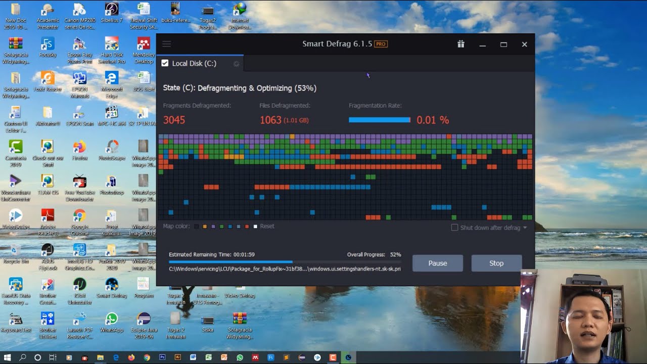Open Task View in the taskbar
Image resolution: width=647 pixels, height=364 pixels.
pos(53,357)
